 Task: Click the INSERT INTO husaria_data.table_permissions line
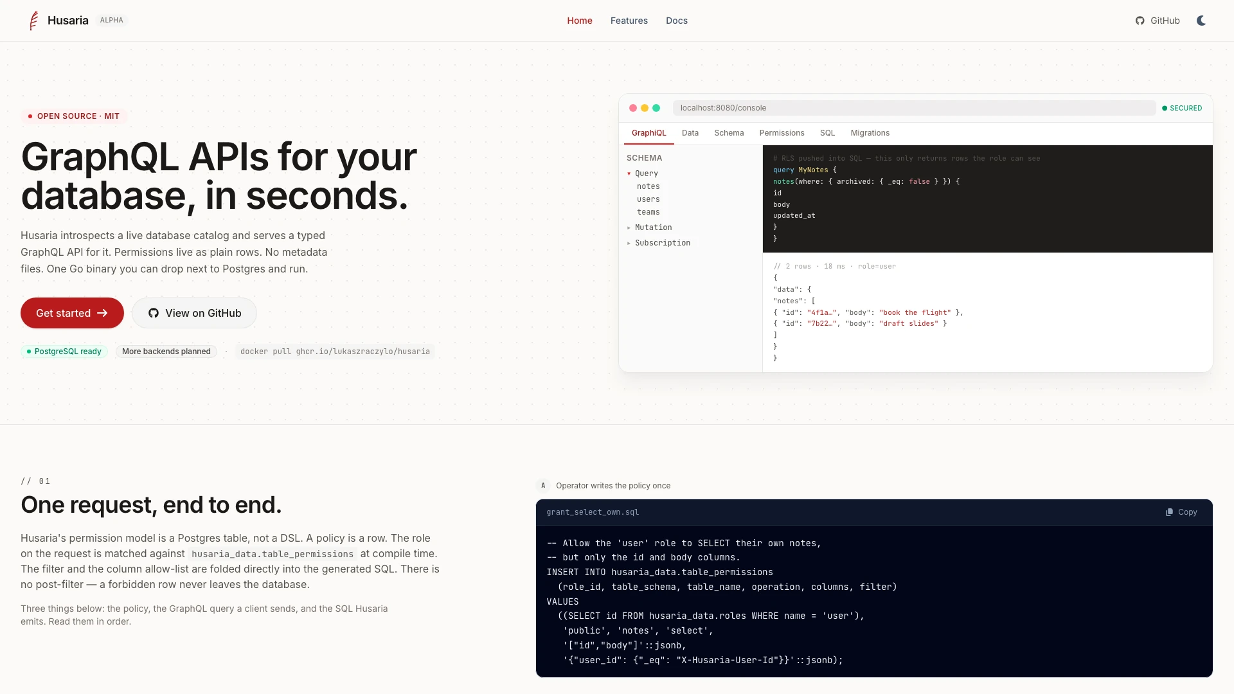point(660,572)
